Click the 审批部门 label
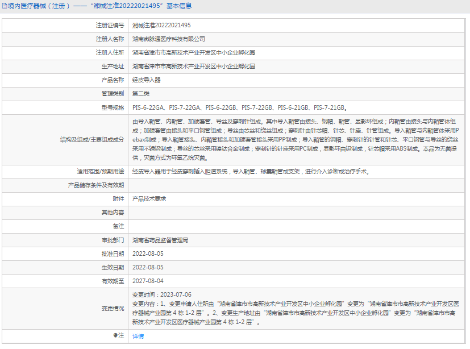 pos(113,240)
